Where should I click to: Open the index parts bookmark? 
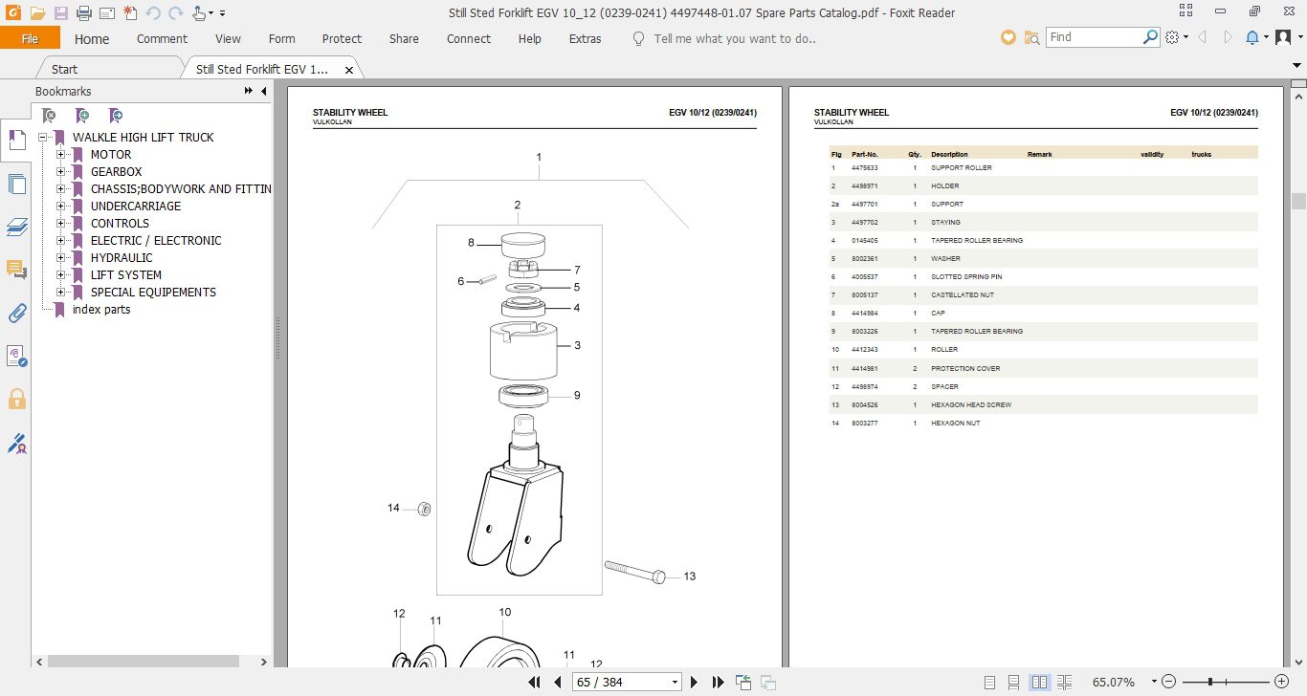[101, 309]
